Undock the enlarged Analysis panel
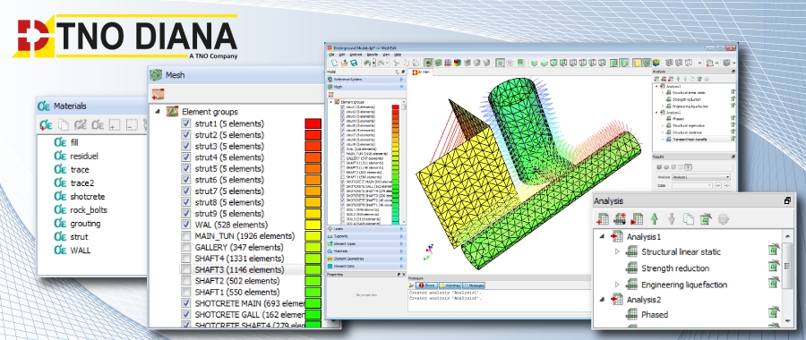The image size is (806, 340). [787, 201]
